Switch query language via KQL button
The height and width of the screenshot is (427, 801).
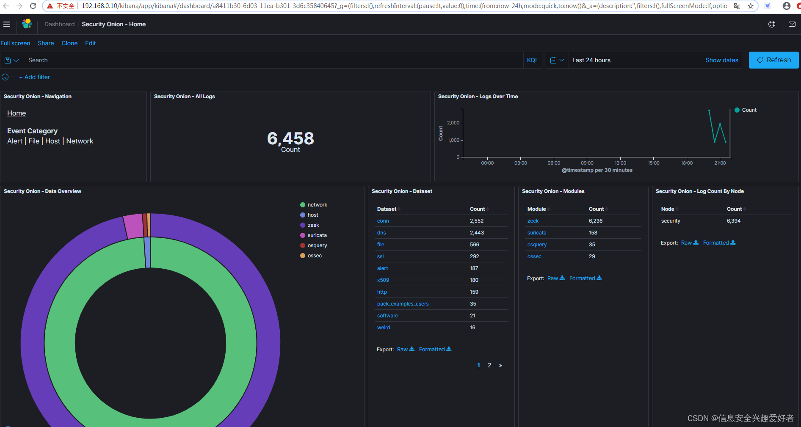(533, 60)
